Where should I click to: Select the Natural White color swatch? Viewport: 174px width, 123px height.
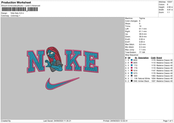[x=132, y=78]
